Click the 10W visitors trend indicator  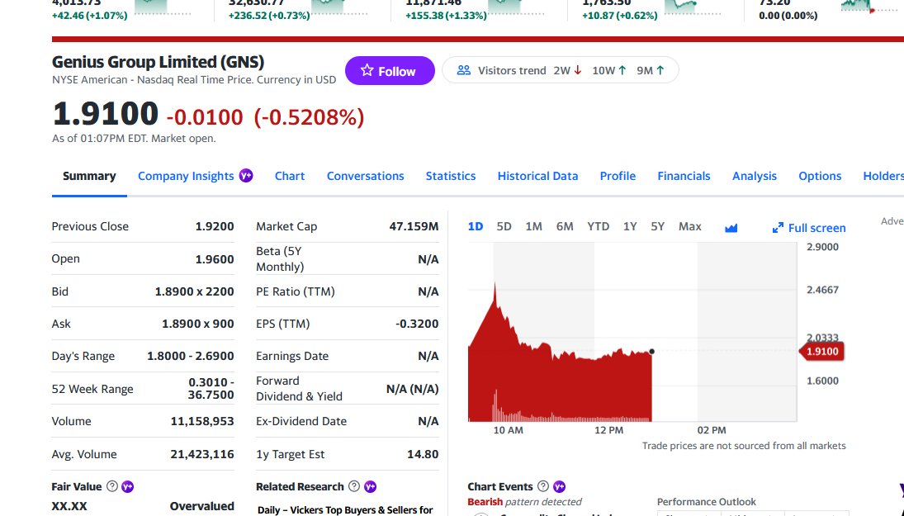pos(609,70)
